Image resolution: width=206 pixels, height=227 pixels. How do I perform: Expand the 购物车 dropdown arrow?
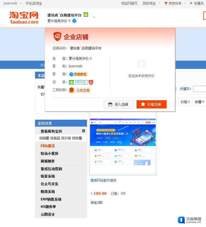click(x=184, y=3)
